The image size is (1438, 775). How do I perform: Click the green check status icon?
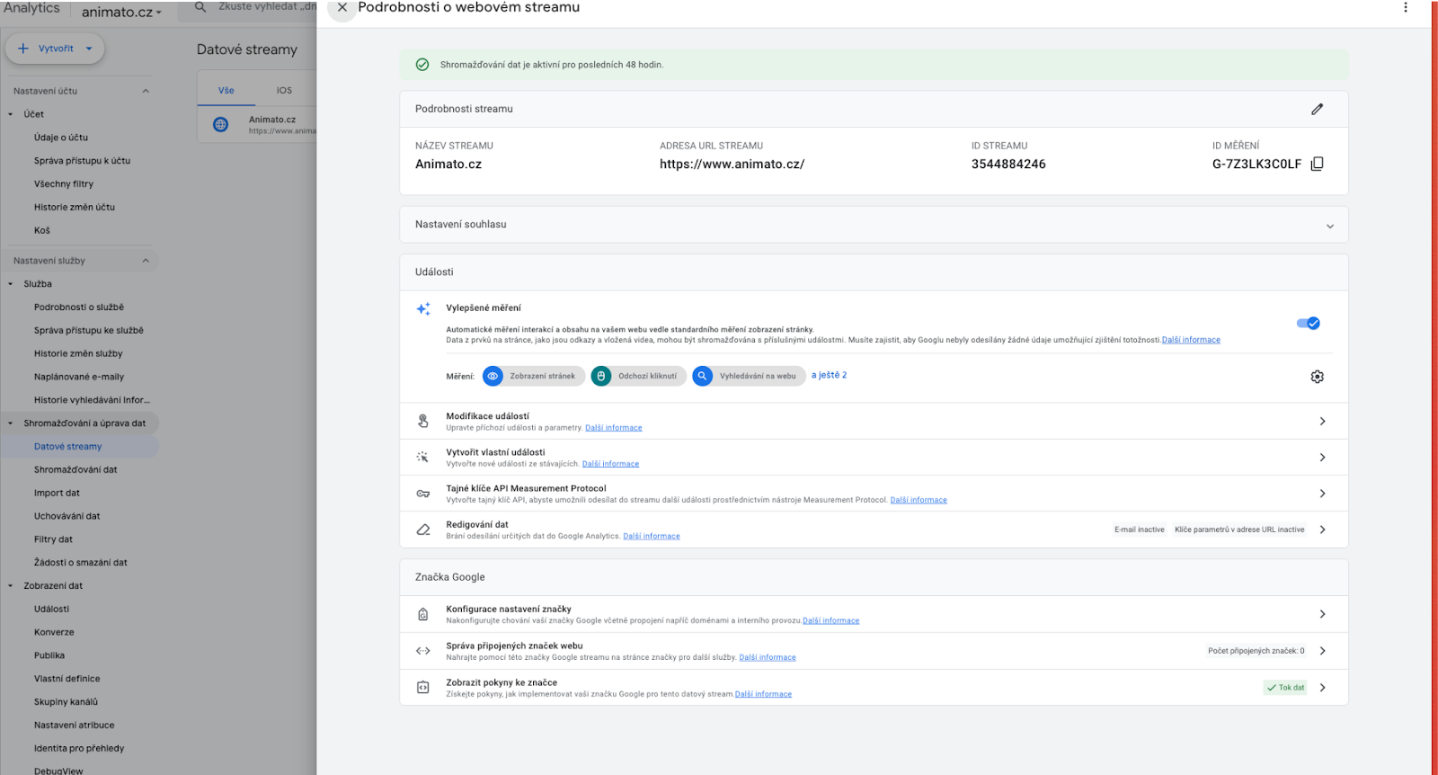click(x=422, y=65)
